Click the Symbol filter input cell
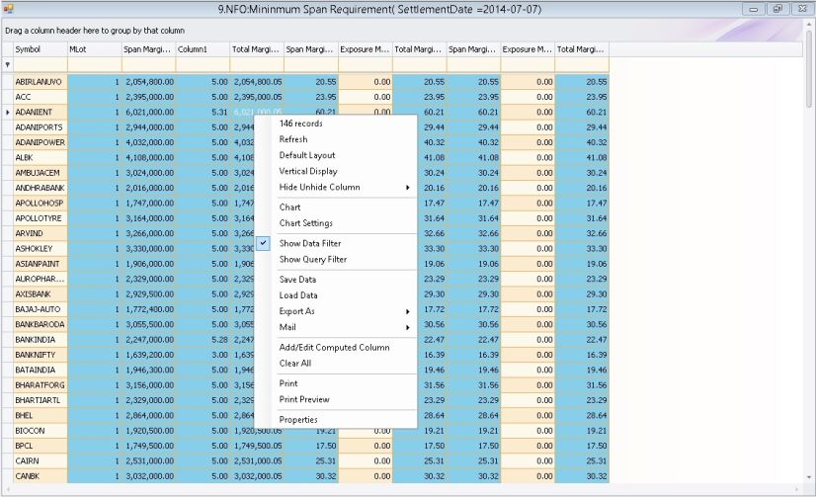Screen dimensions: 816x497 point(41,65)
